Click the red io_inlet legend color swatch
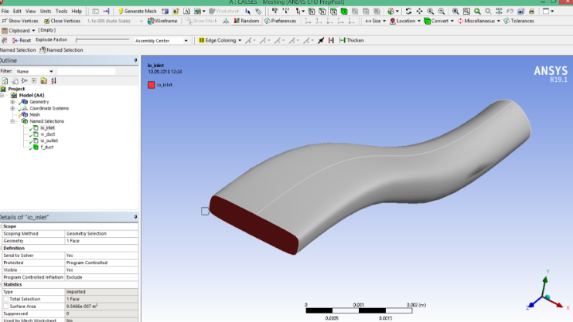The height and width of the screenshot is (322, 573). point(152,84)
